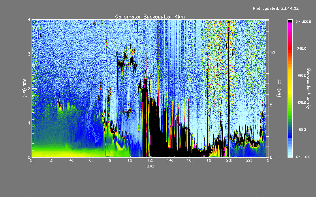Click the '18:' UTC tick label
This screenshot has height=197, width=316.
(x=209, y=160)
